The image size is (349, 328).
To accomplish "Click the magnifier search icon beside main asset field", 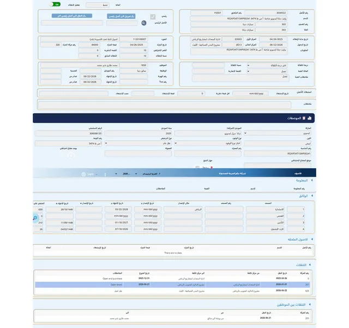I will point(144,23).
